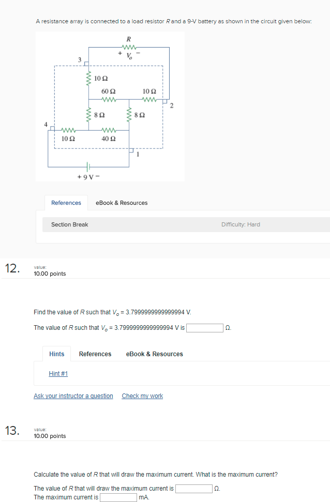Click the R value input field in question 13
330x502 pixels.
(x=193, y=488)
